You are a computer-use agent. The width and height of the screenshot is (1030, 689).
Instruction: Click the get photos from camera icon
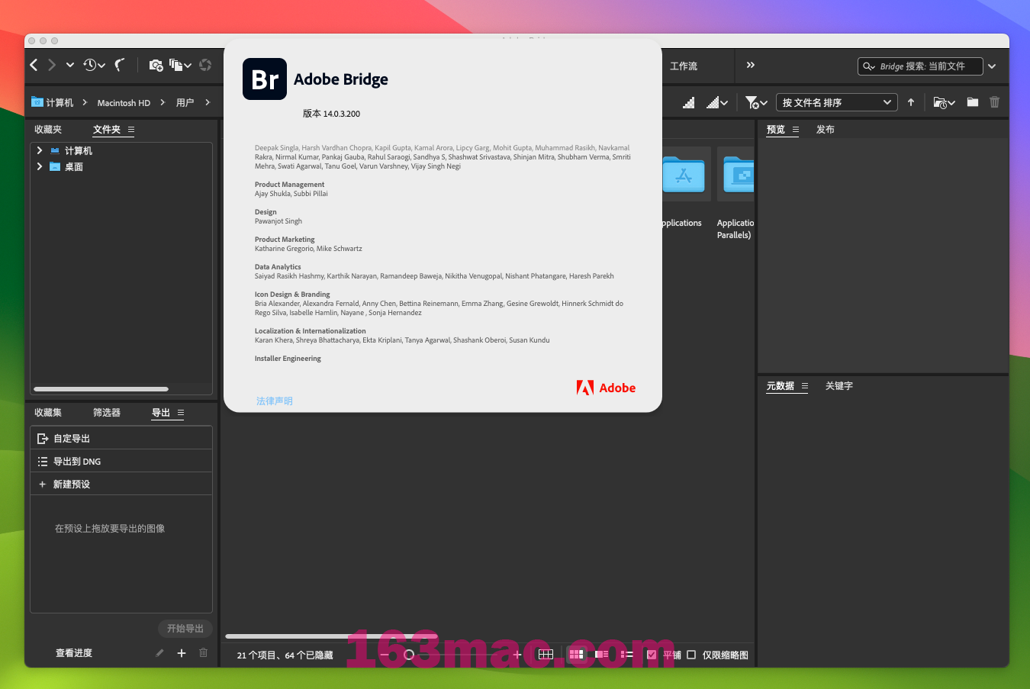point(156,66)
